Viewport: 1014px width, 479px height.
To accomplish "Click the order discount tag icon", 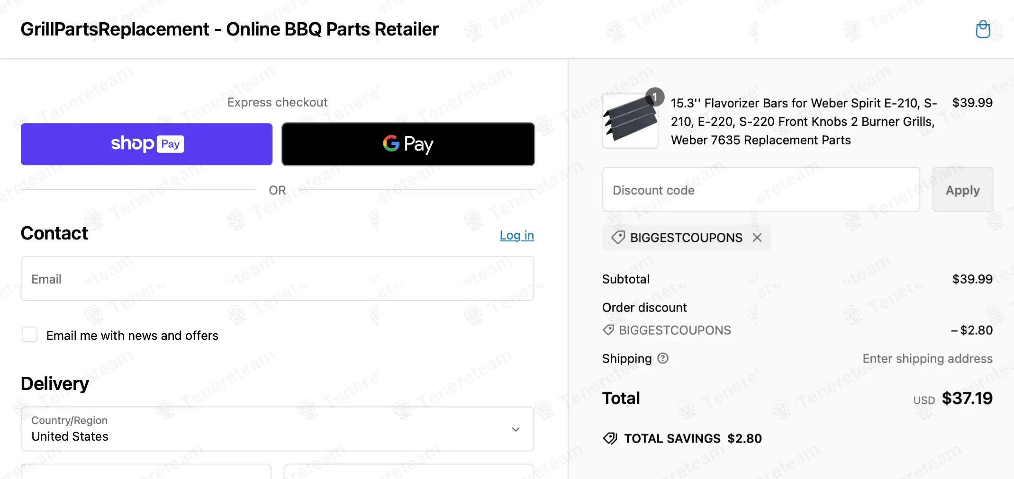I will pyautogui.click(x=608, y=330).
